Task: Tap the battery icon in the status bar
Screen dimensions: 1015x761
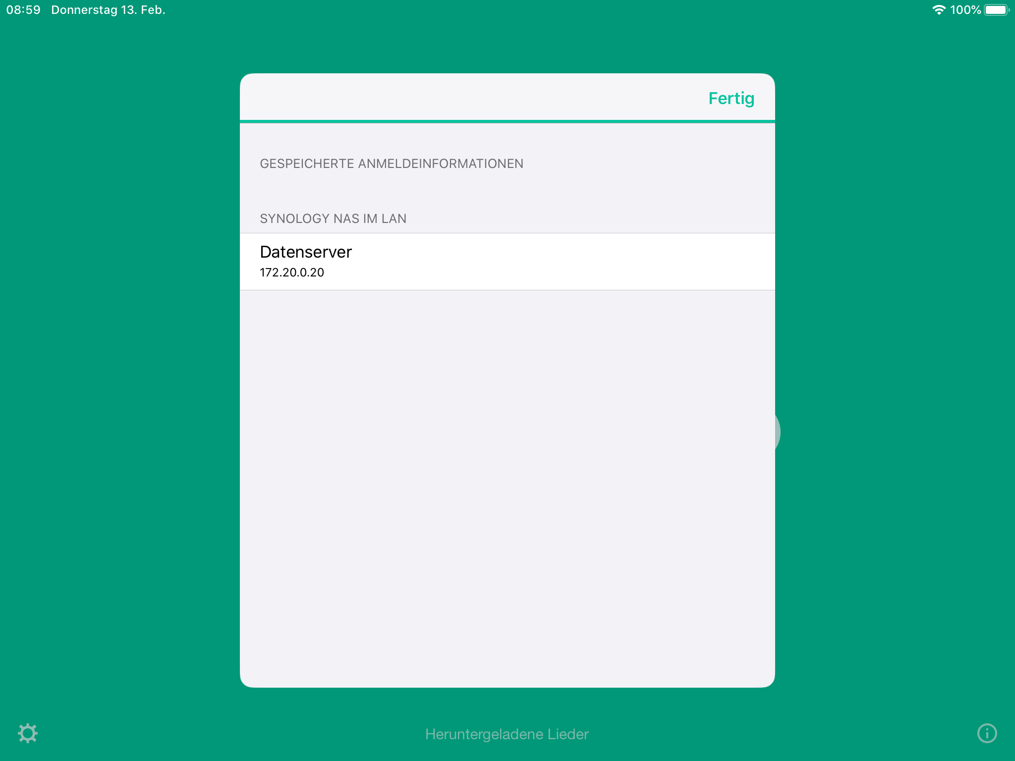Action: (x=997, y=10)
